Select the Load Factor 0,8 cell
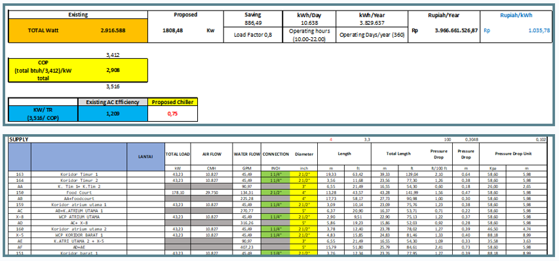 [x=253, y=35]
